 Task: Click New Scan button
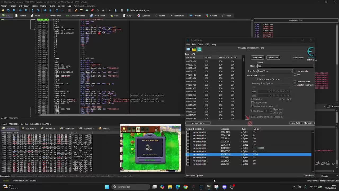point(257,58)
